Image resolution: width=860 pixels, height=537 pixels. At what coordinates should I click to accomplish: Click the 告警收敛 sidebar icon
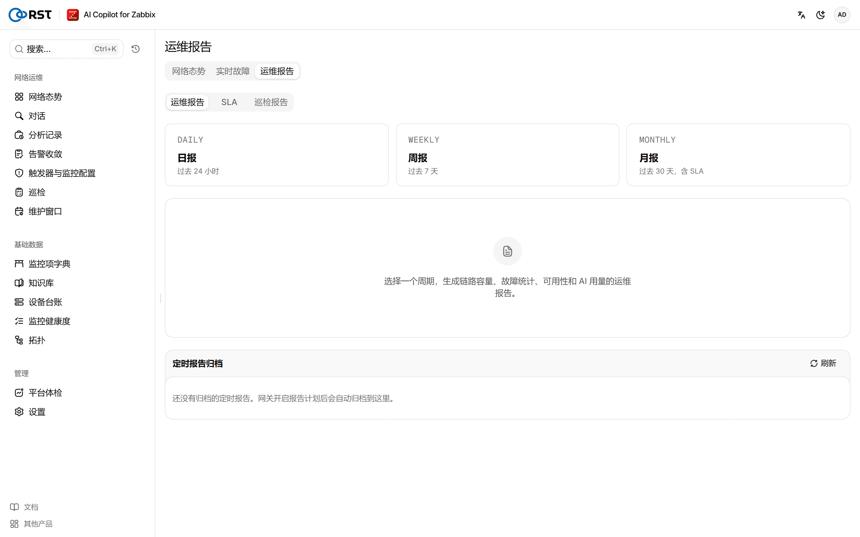(x=19, y=154)
